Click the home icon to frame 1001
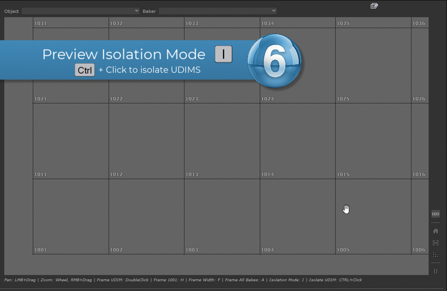Screen dimensions: 447x291 435,231
